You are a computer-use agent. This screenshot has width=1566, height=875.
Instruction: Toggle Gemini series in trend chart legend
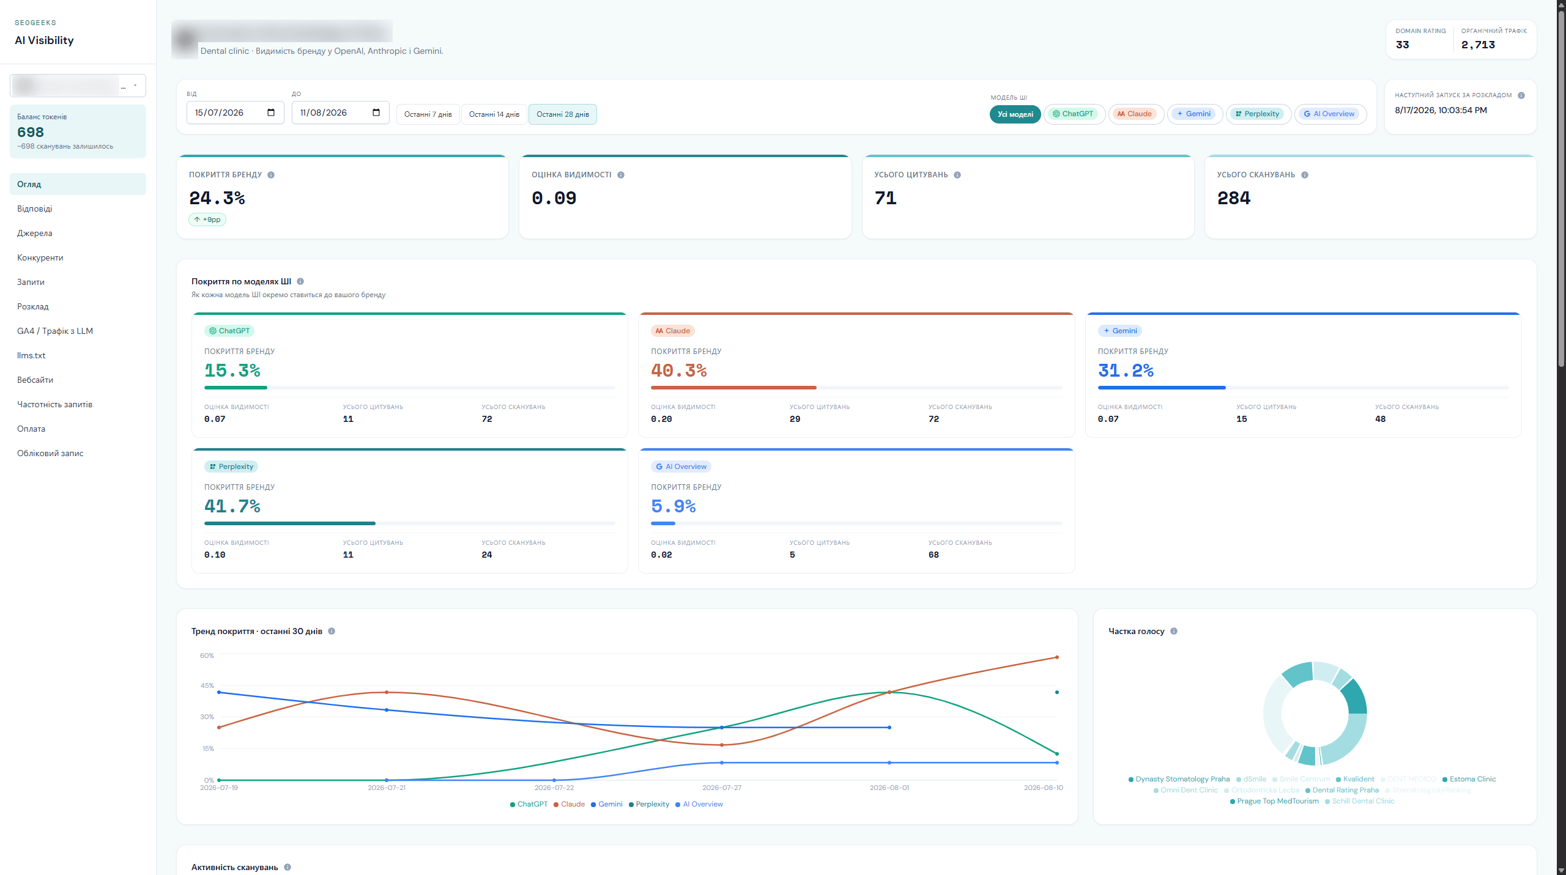(607, 804)
